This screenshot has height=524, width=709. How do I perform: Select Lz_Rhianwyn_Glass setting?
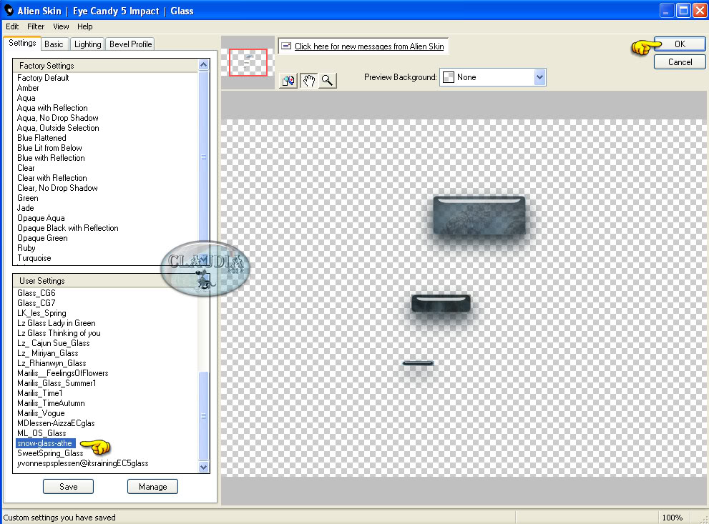click(x=52, y=362)
